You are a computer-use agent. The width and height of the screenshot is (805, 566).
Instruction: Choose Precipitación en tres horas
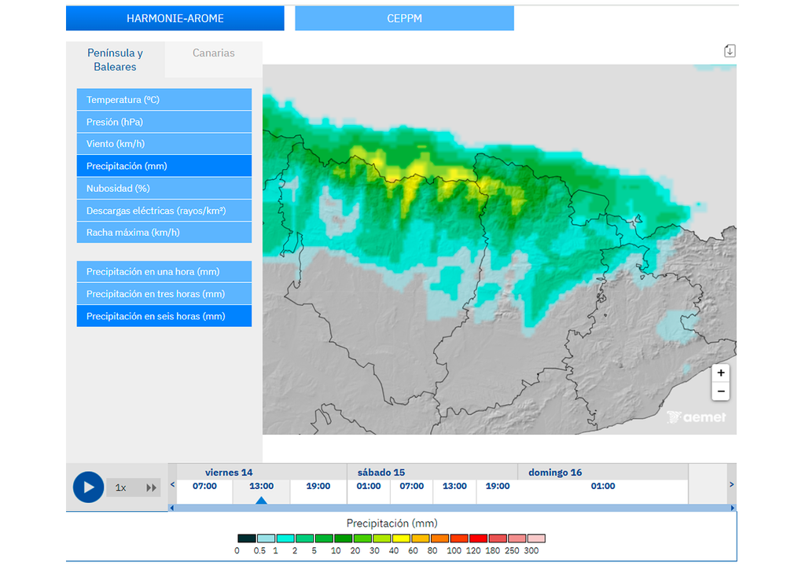pos(164,294)
